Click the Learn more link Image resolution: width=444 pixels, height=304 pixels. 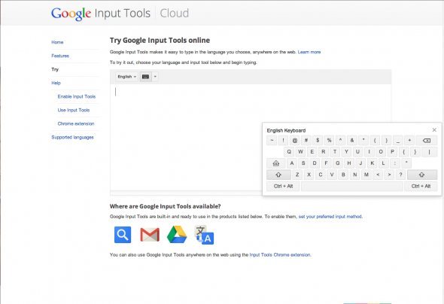point(309,52)
